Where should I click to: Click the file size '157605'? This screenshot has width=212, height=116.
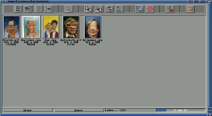click(x=11, y=44)
